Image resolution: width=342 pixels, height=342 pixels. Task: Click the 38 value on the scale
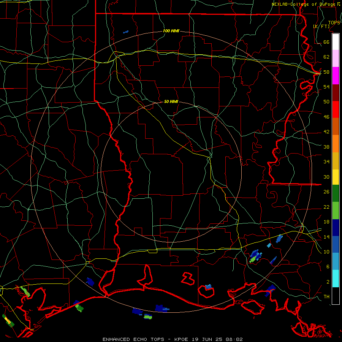(x=326, y=147)
